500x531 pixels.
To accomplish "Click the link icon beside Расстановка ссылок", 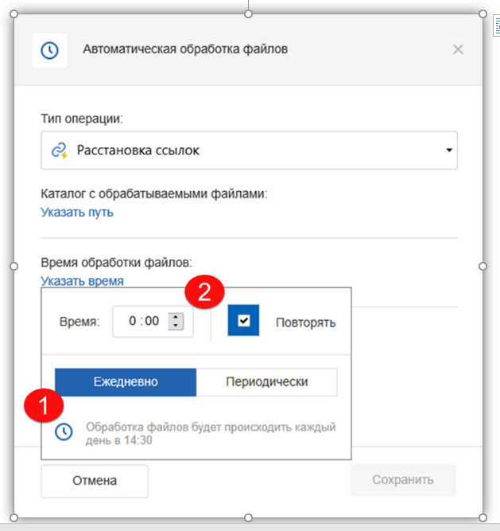I will 58,150.
